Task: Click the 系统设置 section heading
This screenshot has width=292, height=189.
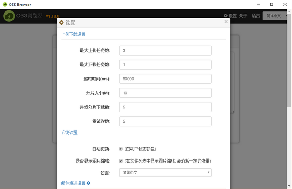Action: coord(69,133)
